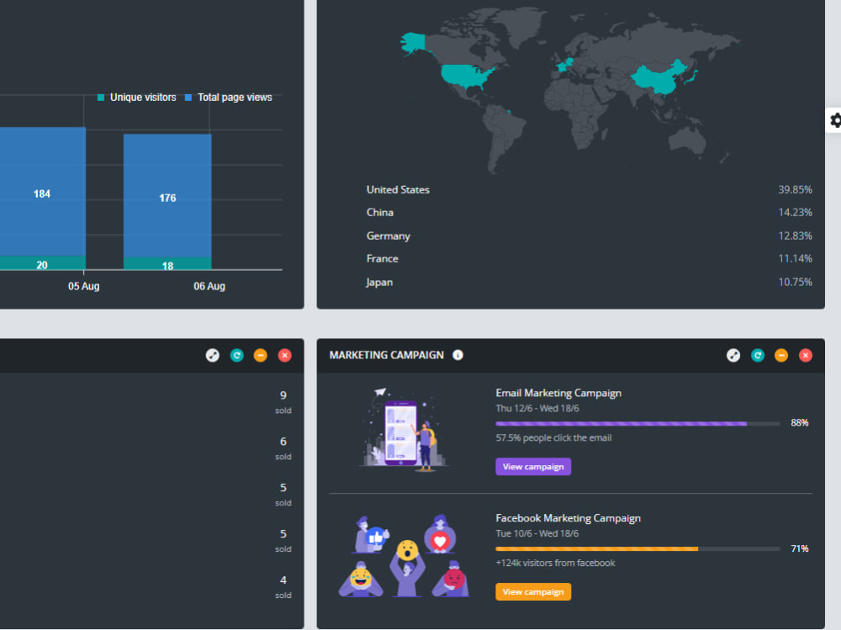Click the highlighted United States on map
The height and width of the screenshot is (630, 841).
point(466,77)
